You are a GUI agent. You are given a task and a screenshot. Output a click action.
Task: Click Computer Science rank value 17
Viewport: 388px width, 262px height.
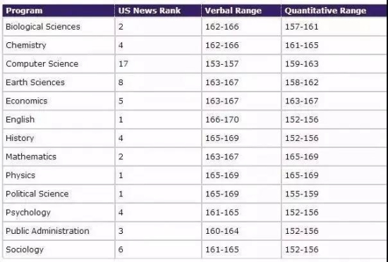[123, 63]
